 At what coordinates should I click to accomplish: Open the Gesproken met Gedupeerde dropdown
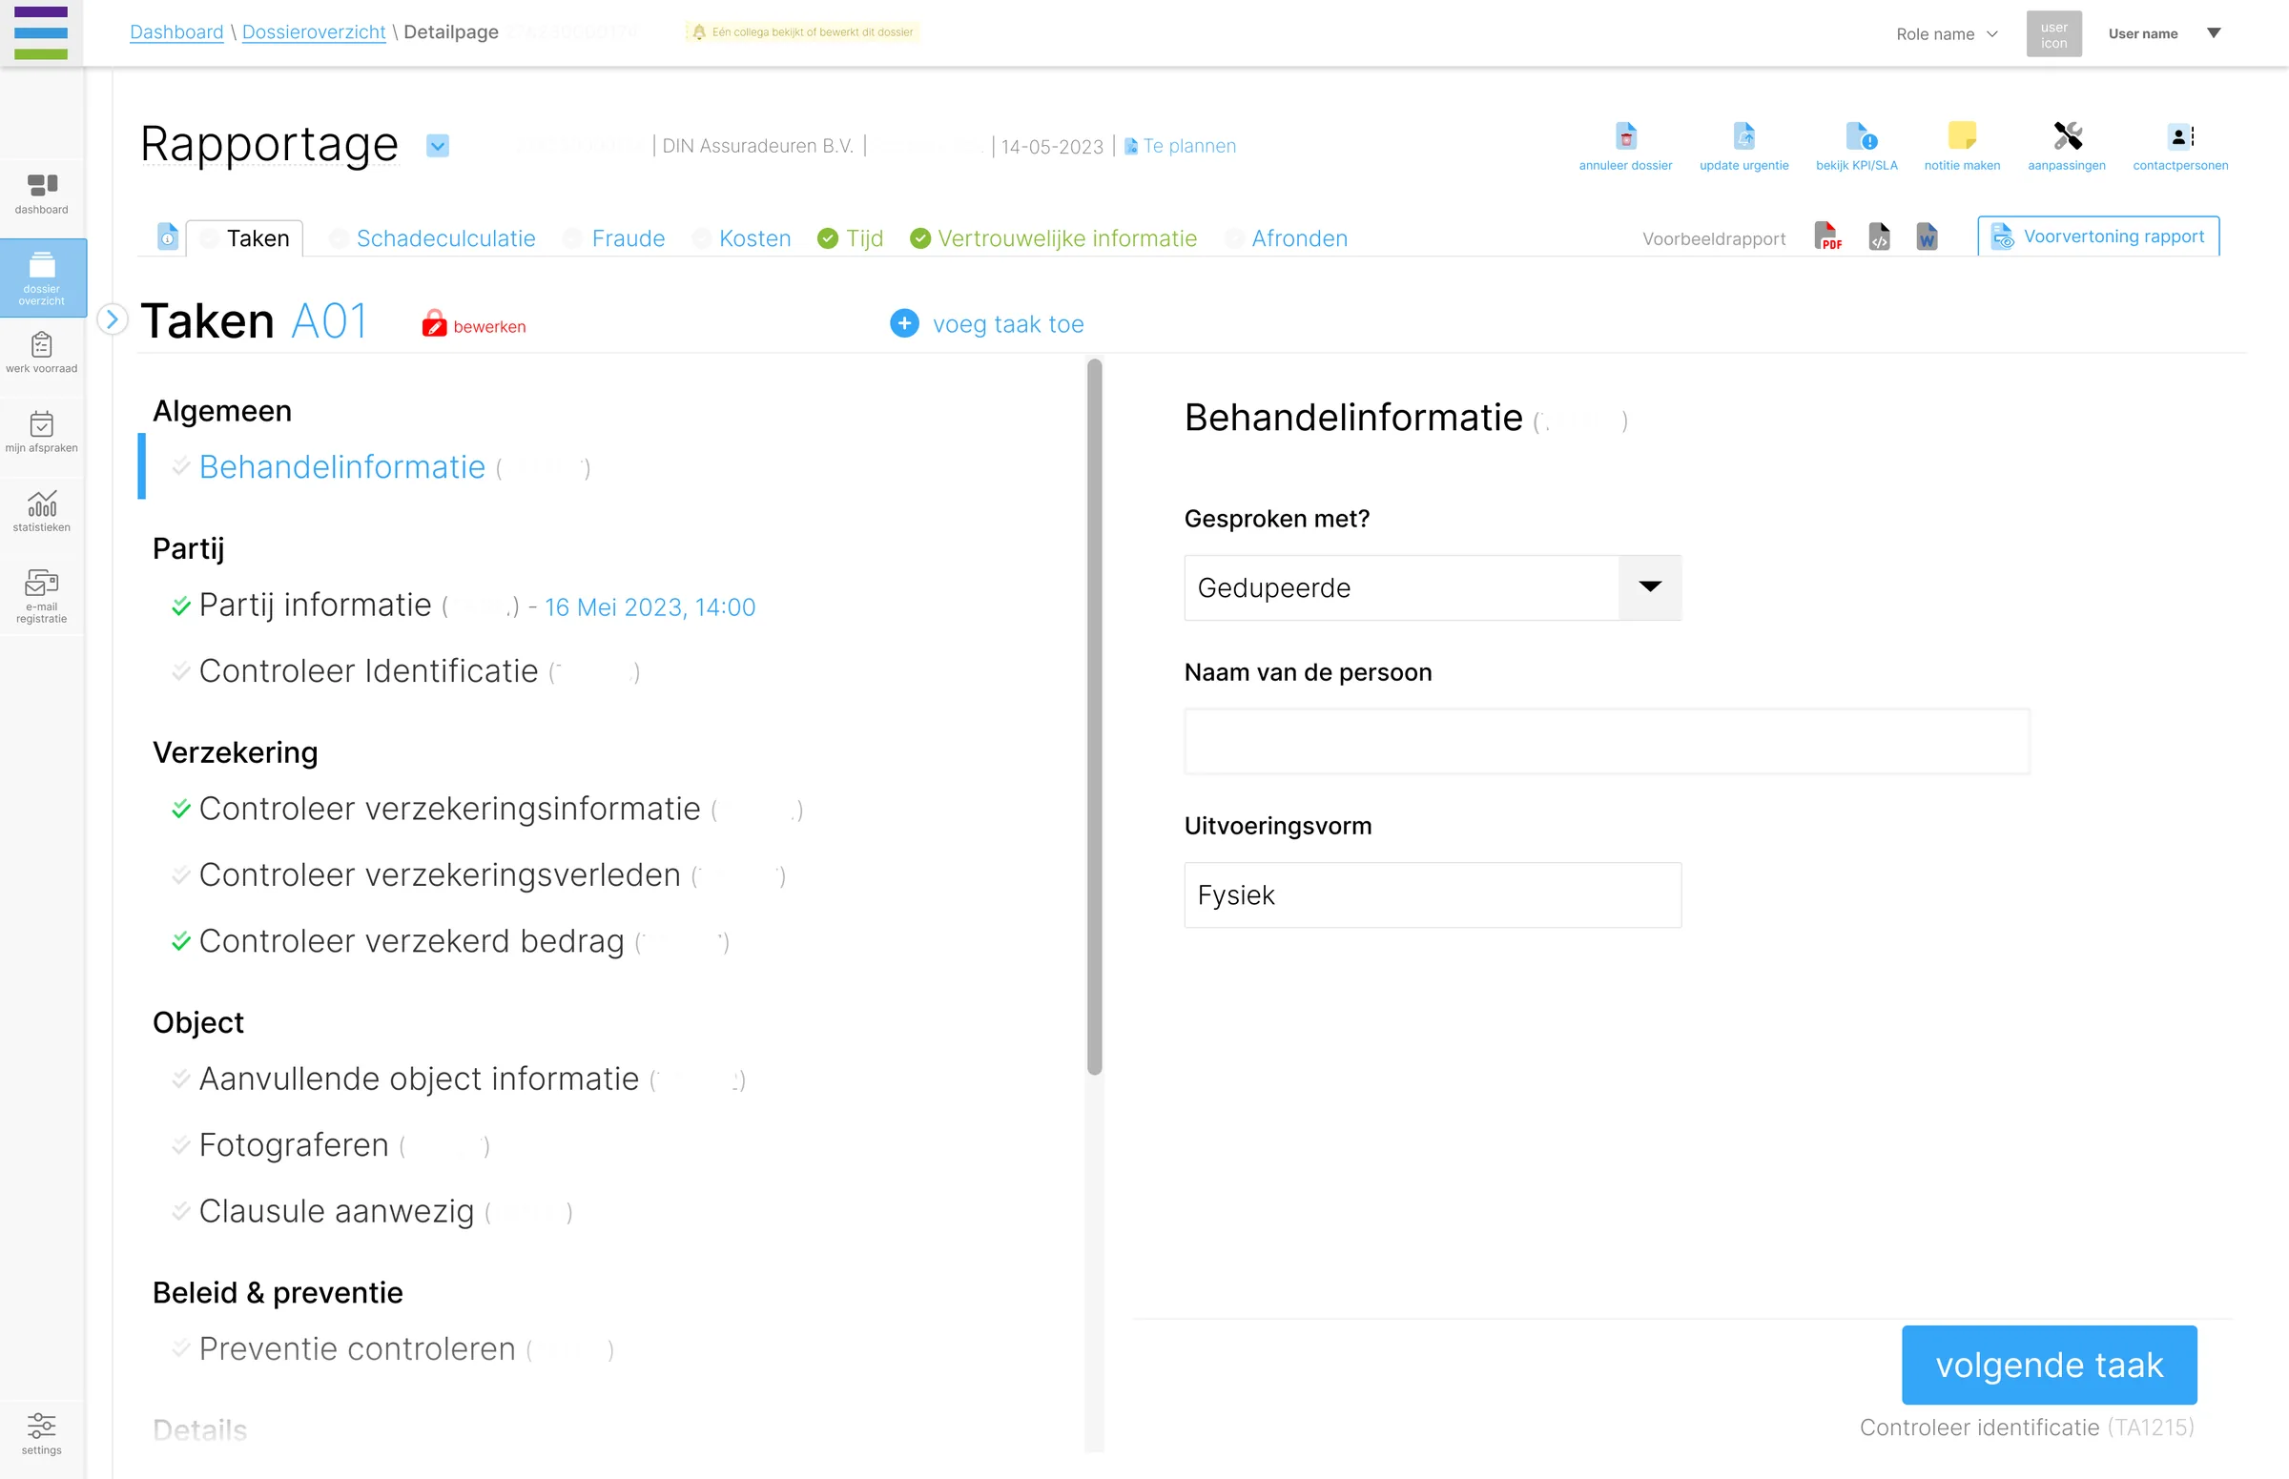tap(1433, 587)
